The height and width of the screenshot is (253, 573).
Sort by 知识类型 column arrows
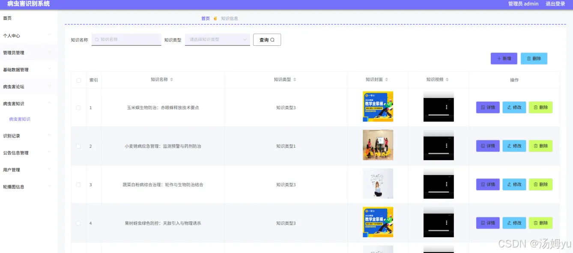pos(295,80)
